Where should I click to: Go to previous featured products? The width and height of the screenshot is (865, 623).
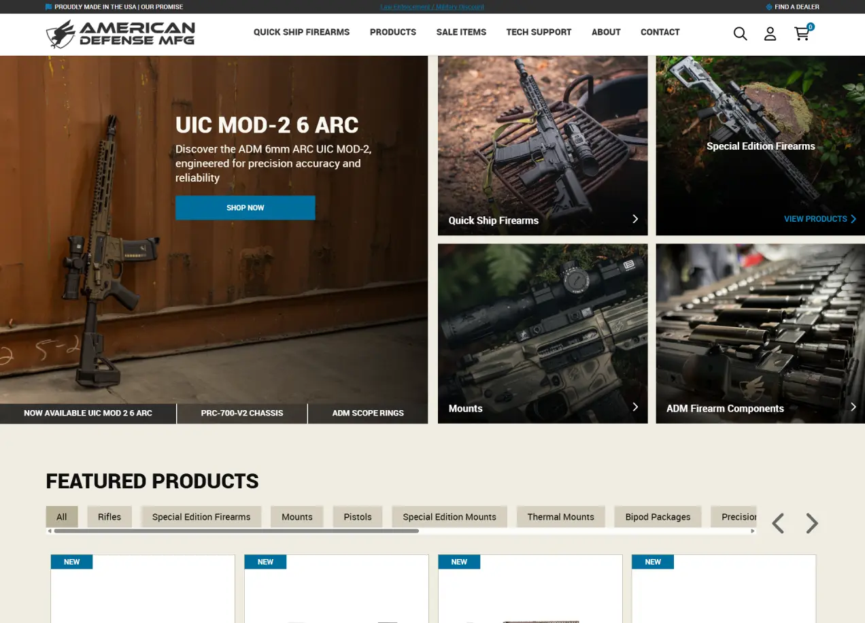(778, 523)
